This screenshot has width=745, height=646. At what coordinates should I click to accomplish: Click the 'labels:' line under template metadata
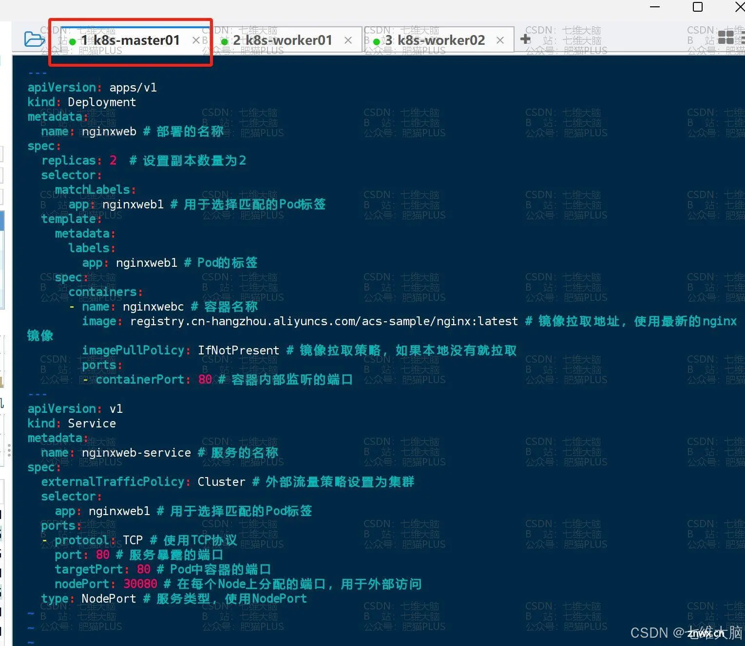click(x=92, y=248)
